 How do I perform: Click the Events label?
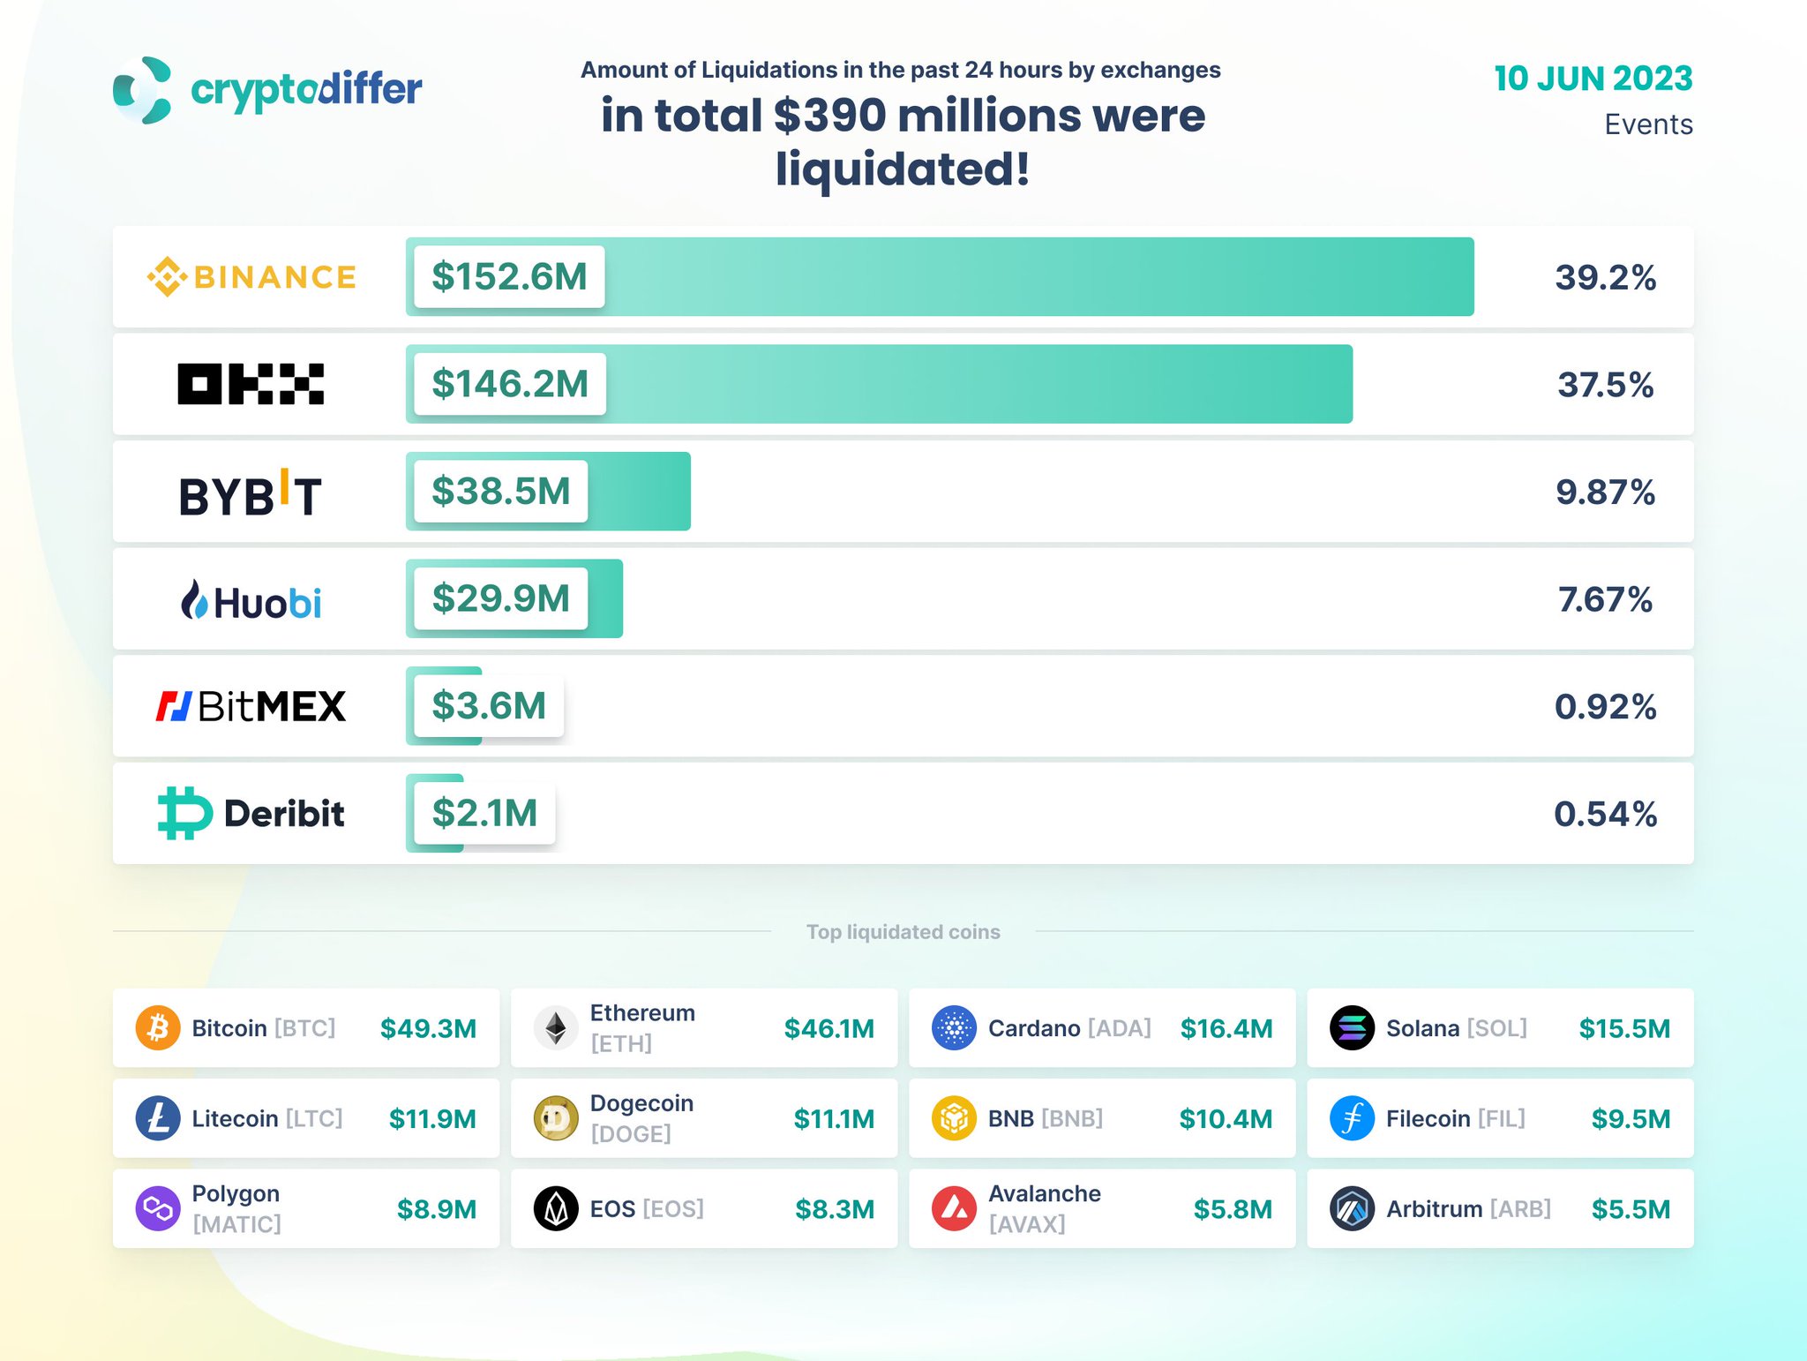coord(1648,124)
